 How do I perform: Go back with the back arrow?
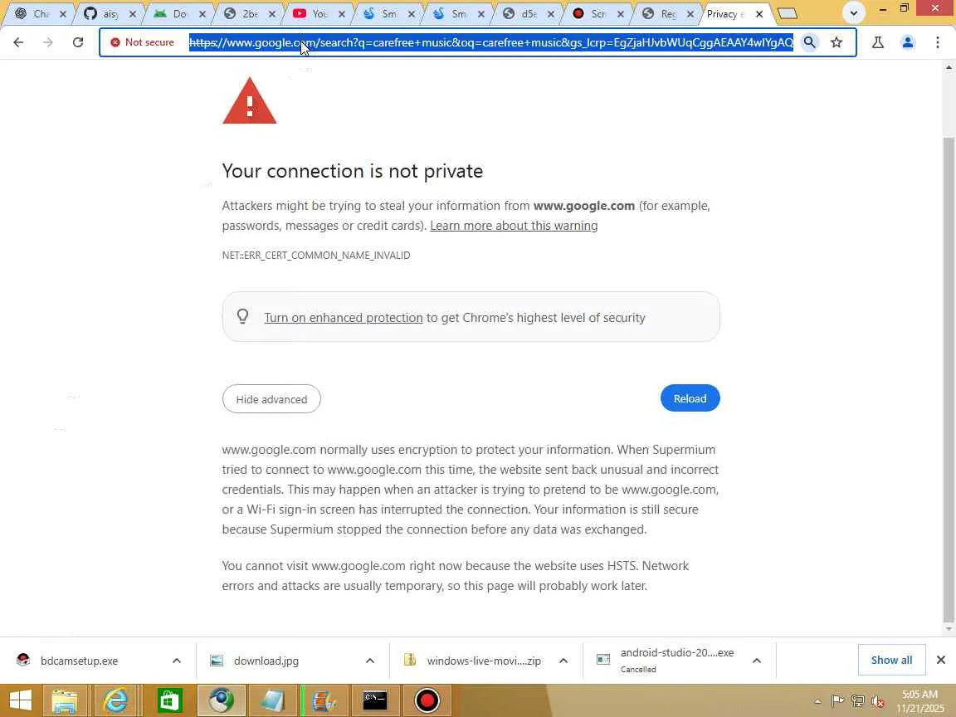pyautogui.click(x=18, y=42)
